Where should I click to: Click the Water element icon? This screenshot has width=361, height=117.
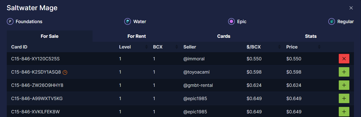(x=128, y=21)
